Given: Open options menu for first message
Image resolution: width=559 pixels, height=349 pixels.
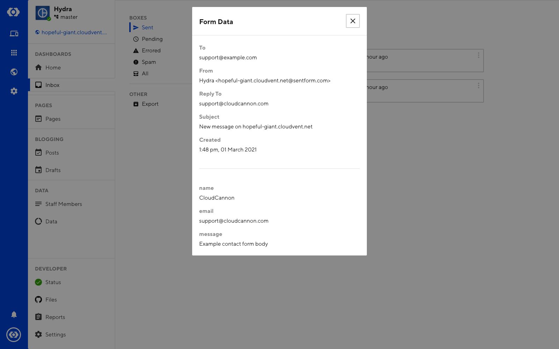Looking at the screenshot, I should click(x=478, y=55).
